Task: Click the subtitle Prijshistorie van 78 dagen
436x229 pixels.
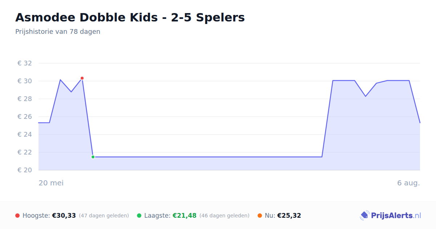Action: click(x=58, y=32)
